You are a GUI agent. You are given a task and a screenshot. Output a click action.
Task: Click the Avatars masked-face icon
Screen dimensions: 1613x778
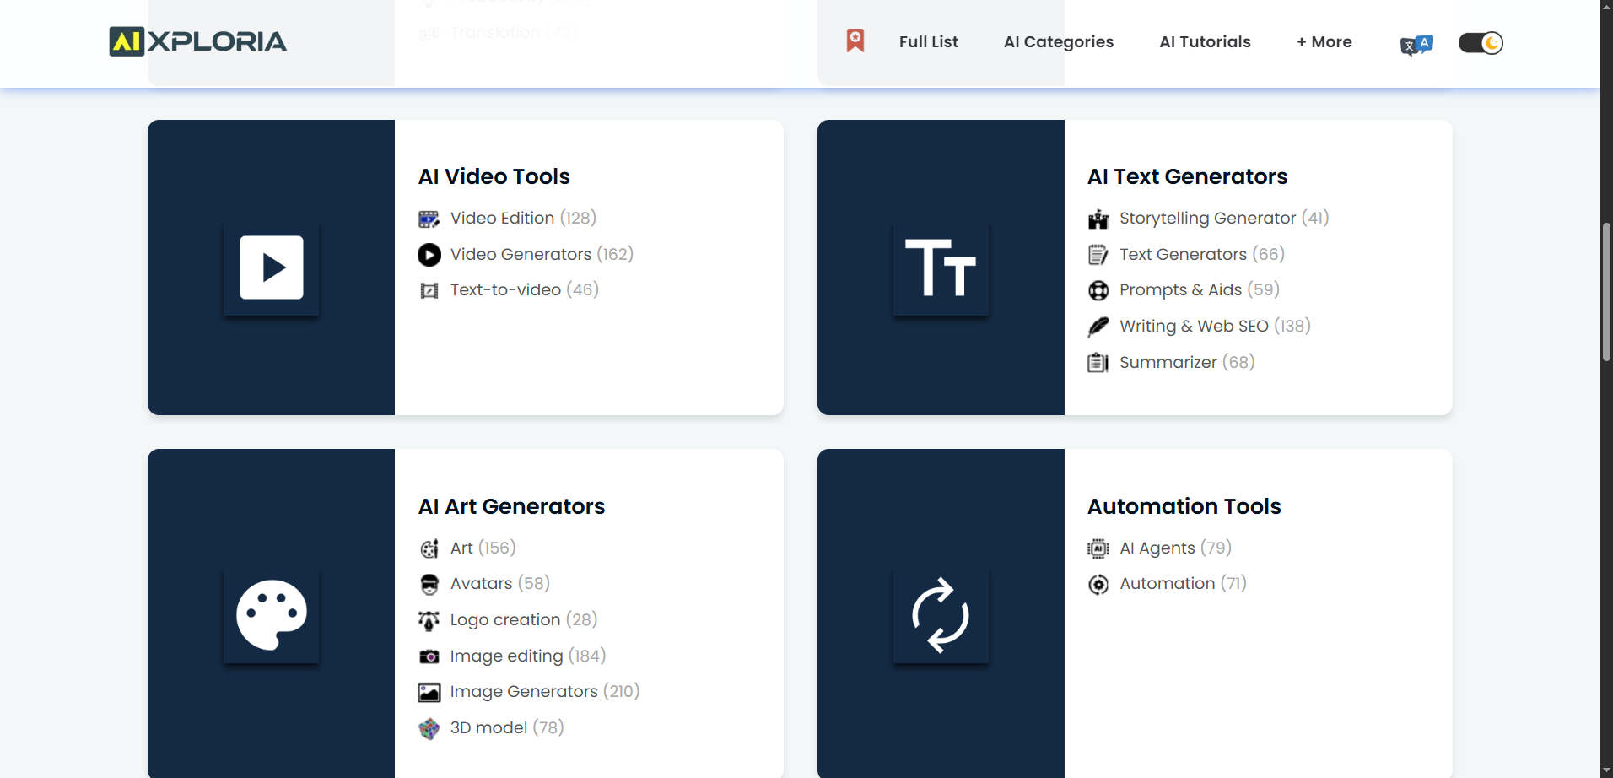[x=429, y=584]
